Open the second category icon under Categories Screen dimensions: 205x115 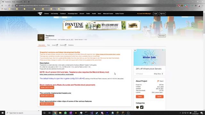(x=142, y=107)
